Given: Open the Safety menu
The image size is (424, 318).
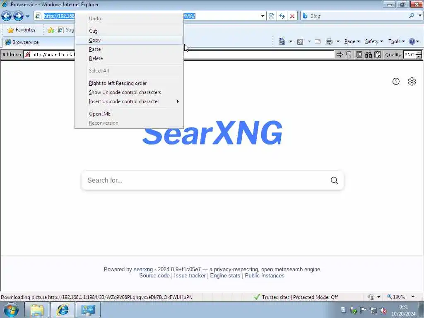Looking at the screenshot, I should 374,41.
